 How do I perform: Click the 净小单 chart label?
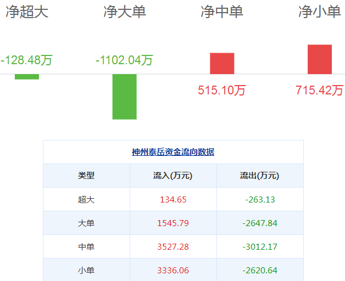coord(320,12)
